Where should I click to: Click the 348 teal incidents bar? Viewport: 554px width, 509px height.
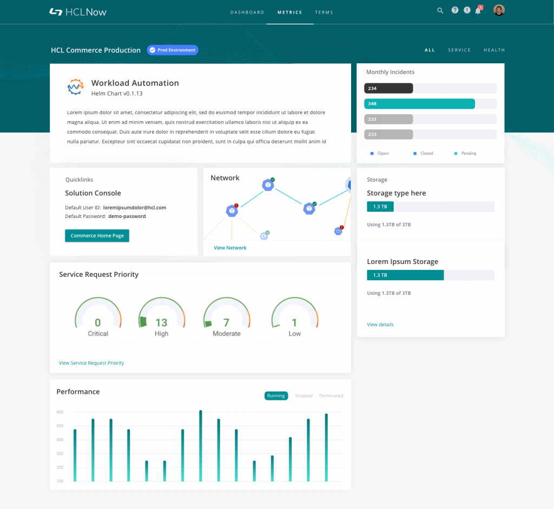tap(420, 104)
